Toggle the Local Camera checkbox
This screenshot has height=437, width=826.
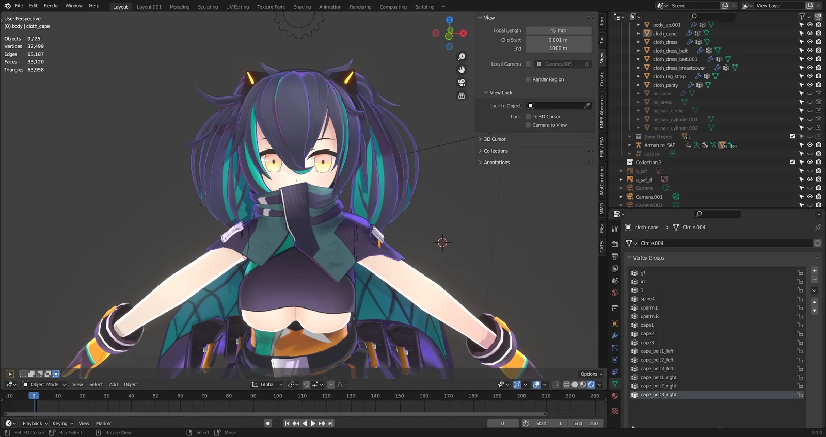(x=528, y=64)
